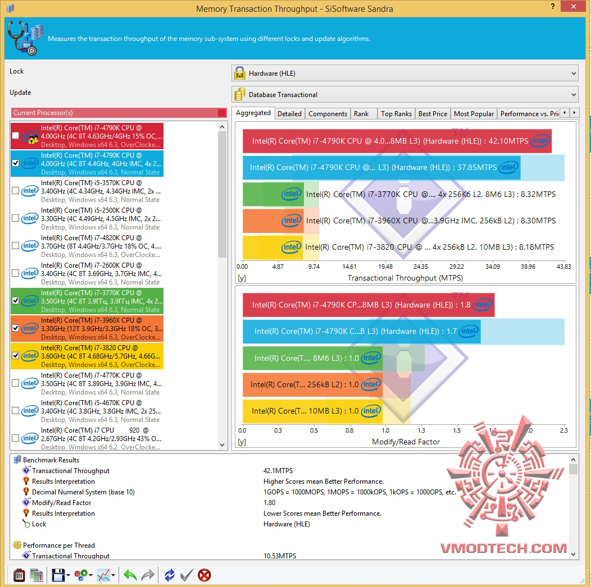Image resolution: width=591 pixels, height=587 pixels.
Task: Click the question mark help button in title bar
Action: pos(553,6)
